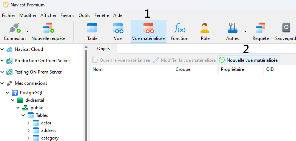Image resolution: width=296 pixels, height=141 pixels.
Task: Collapse the Navicat Cloud node
Action: (x=2, y=49)
